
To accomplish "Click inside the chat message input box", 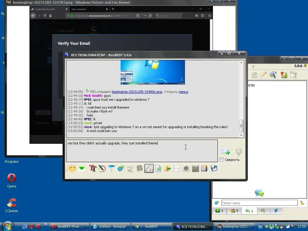I will (x=142, y=151).
